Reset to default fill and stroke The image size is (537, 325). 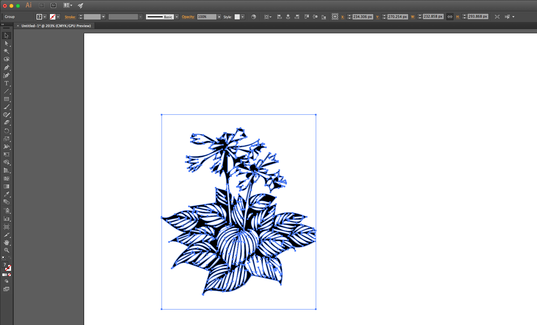click(4, 258)
